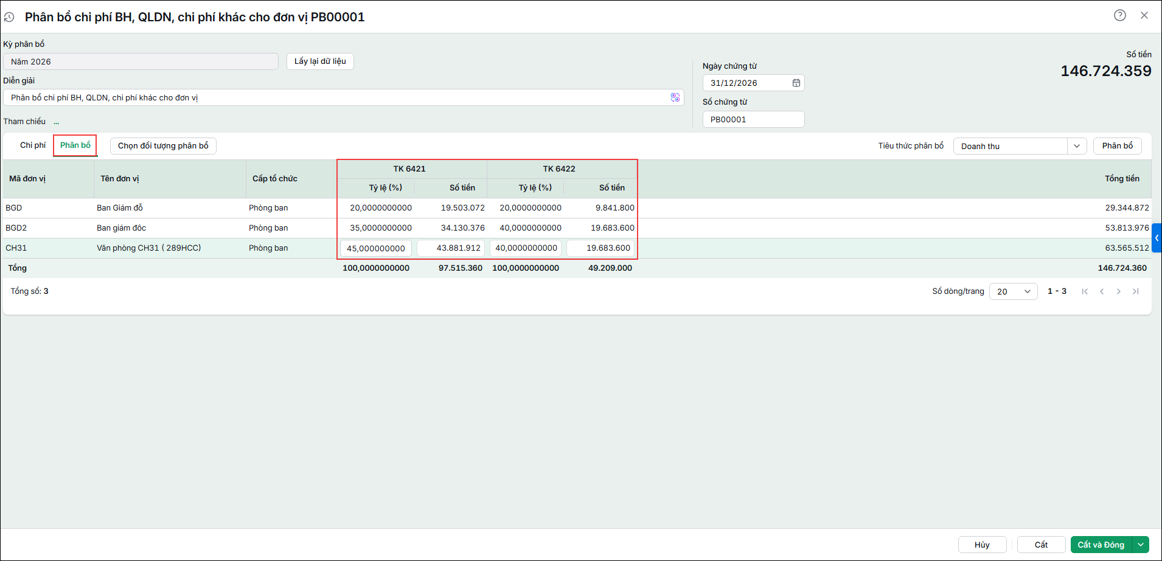Click the unit name Văn phòng CH31 ( 289HCC)
The width and height of the screenshot is (1162, 561).
click(149, 248)
